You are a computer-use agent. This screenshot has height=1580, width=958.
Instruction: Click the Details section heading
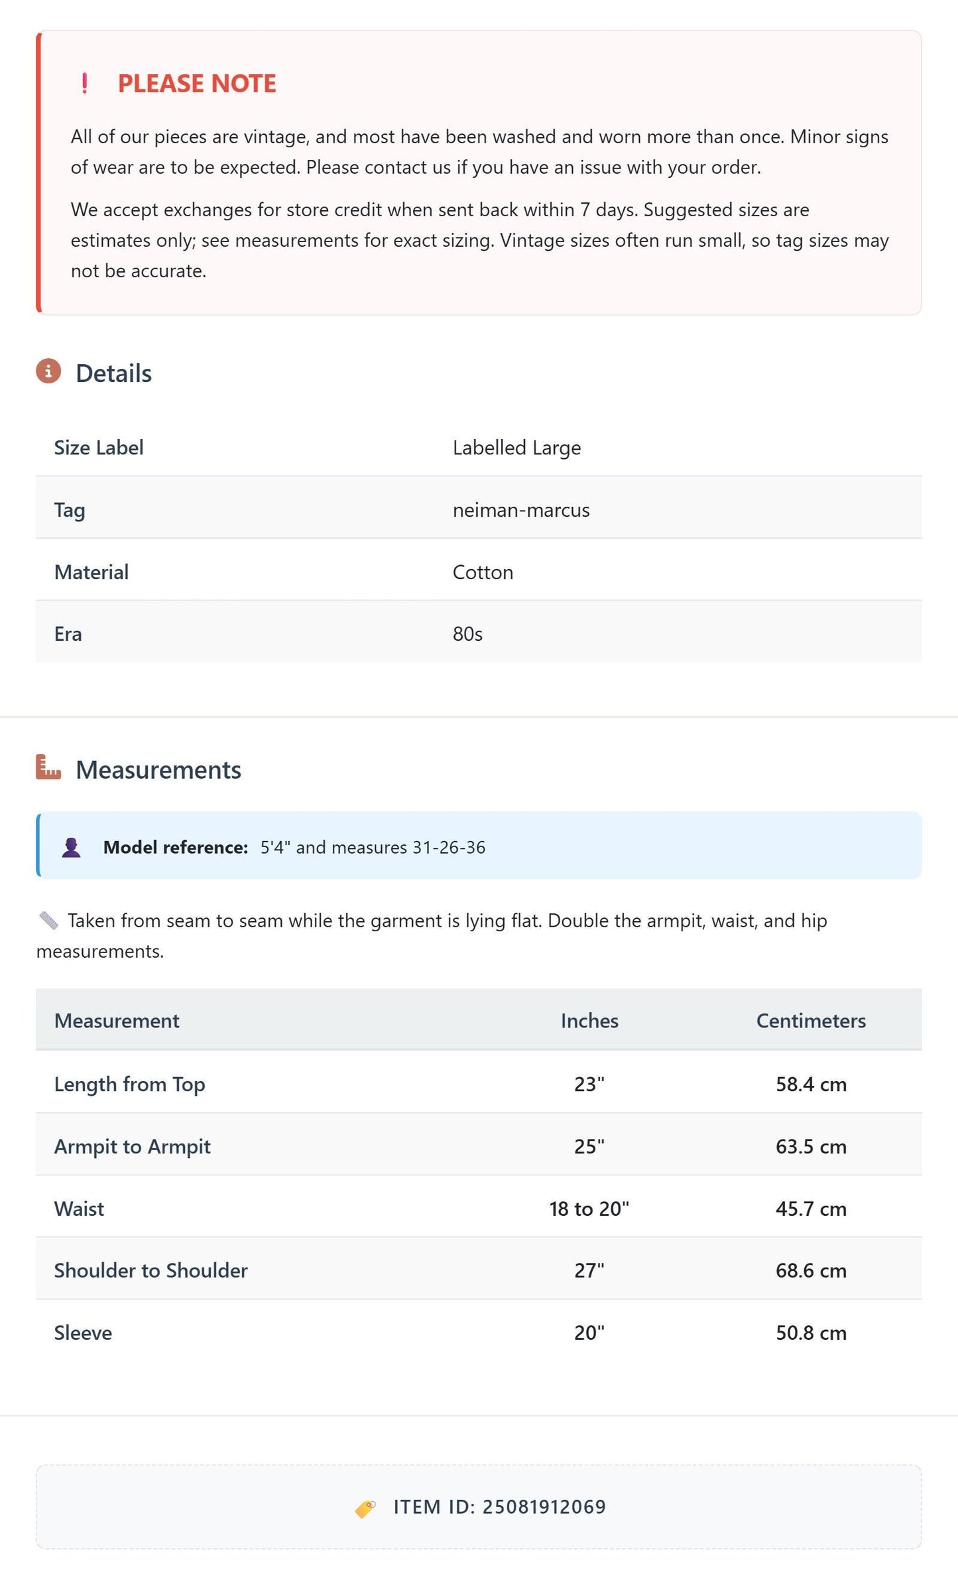pyautogui.click(x=113, y=373)
